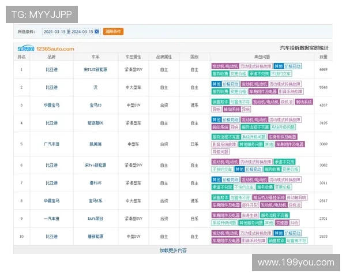Screen dimensions: 346x277
Task: Click 变速器 tag in the RAV4荣放 row
Action: click(x=282, y=223)
